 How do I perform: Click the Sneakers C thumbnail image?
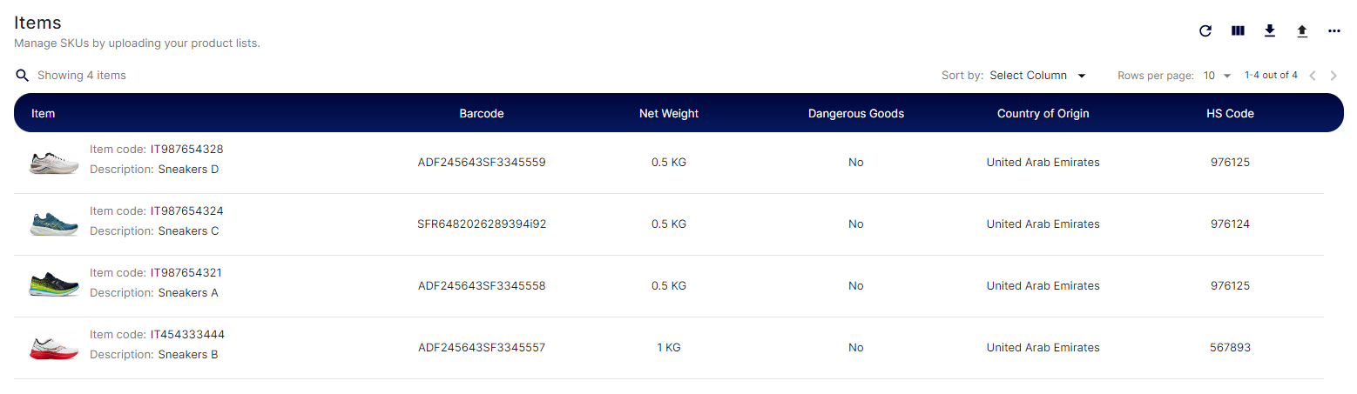click(x=54, y=224)
